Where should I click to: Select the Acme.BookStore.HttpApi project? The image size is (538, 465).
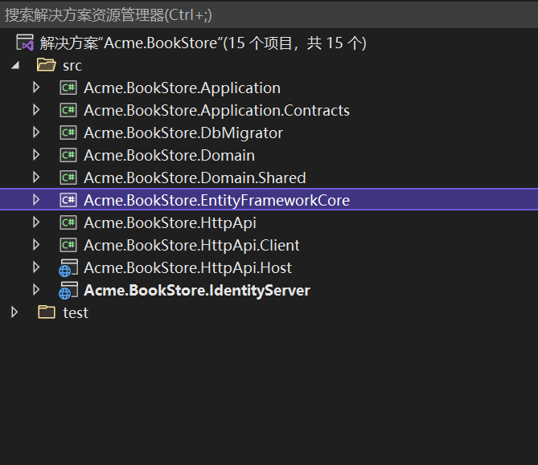point(170,222)
